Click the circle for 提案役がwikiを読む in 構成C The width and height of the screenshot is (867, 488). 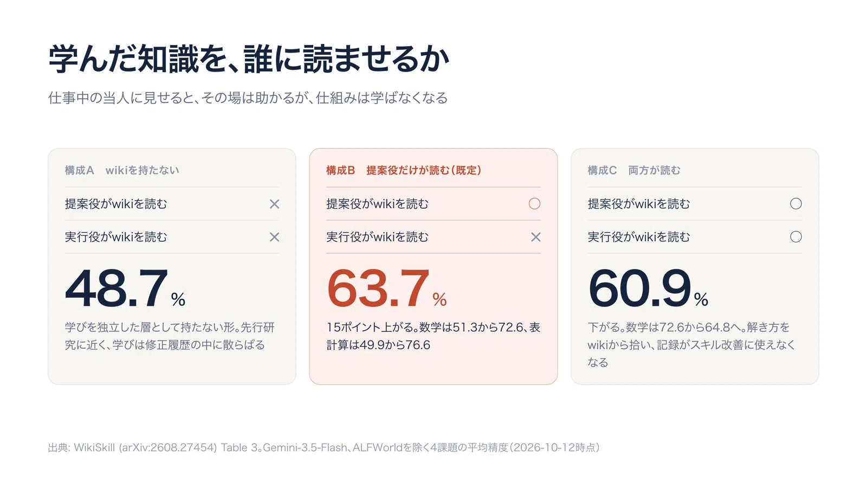coord(795,204)
